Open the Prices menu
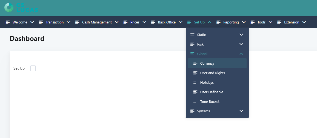This screenshot has width=317, height=138. pyautogui.click(x=135, y=22)
